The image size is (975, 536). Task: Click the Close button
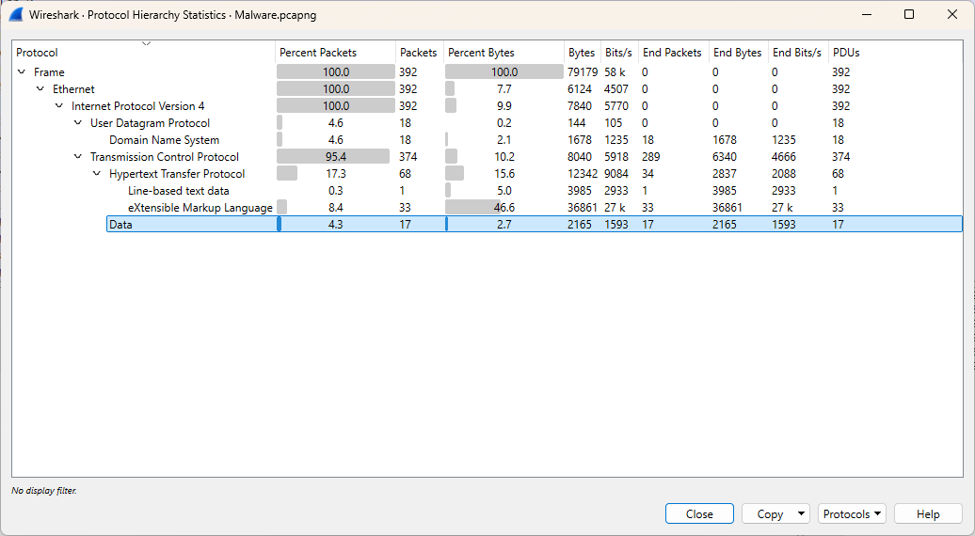(699, 513)
